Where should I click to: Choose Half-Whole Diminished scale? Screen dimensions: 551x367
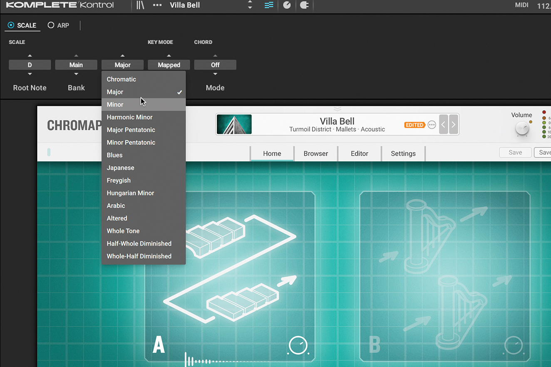click(144, 243)
